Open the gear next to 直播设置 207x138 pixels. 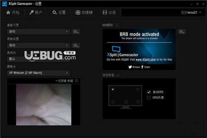click(x=76, y=32)
